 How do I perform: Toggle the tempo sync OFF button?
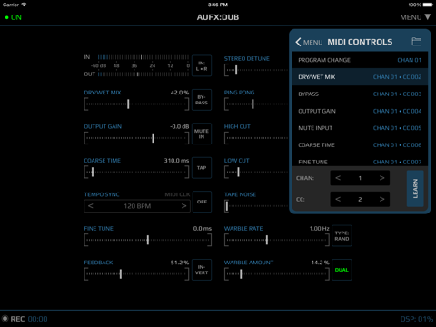click(202, 202)
